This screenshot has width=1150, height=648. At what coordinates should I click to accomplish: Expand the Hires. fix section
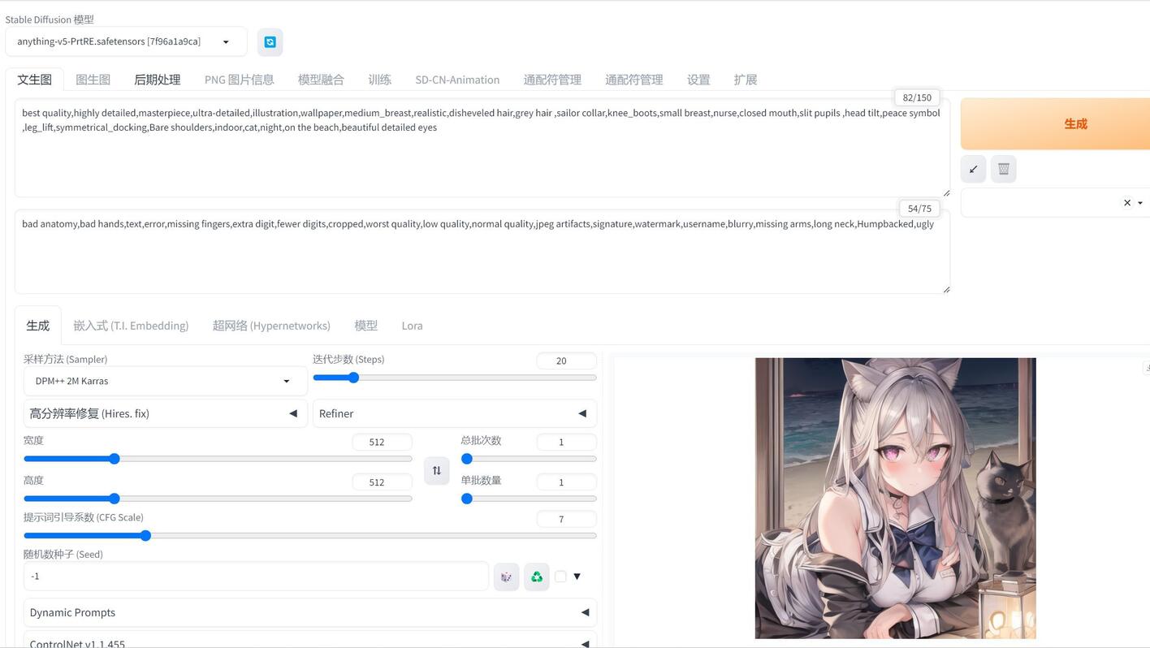pos(166,413)
